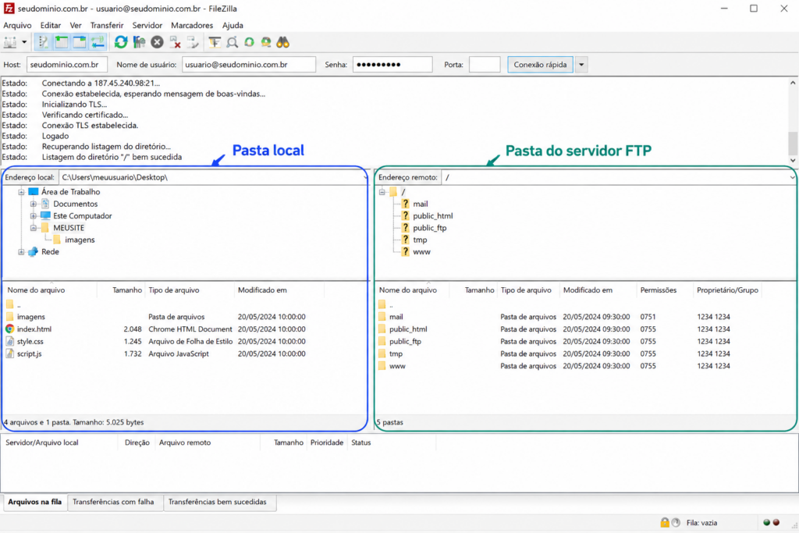This screenshot has height=533, width=799.
Task: Open the Endereço local path combo box
Action: 213,177
